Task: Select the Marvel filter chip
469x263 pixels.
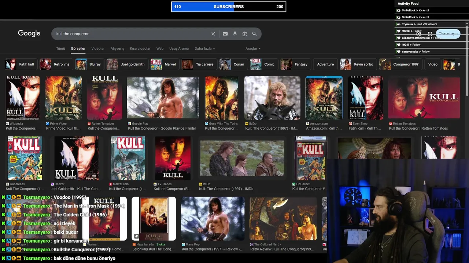Action: pyautogui.click(x=164, y=64)
